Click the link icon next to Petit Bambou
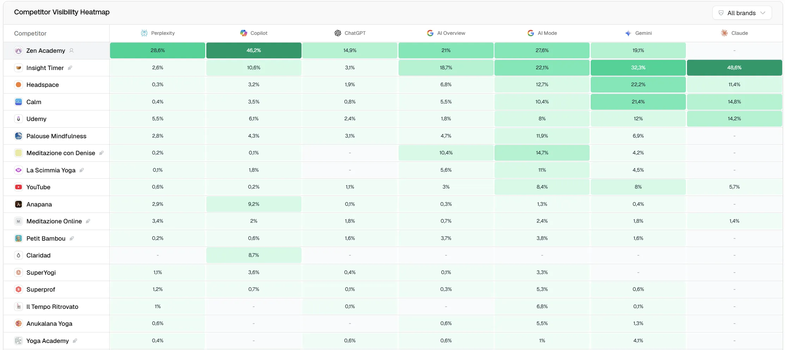This screenshot has width=785, height=350. point(72,238)
